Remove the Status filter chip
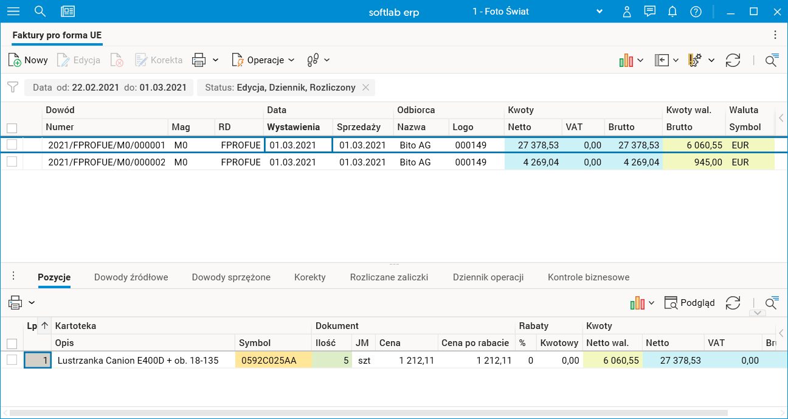This screenshot has width=788, height=419. pos(365,88)
